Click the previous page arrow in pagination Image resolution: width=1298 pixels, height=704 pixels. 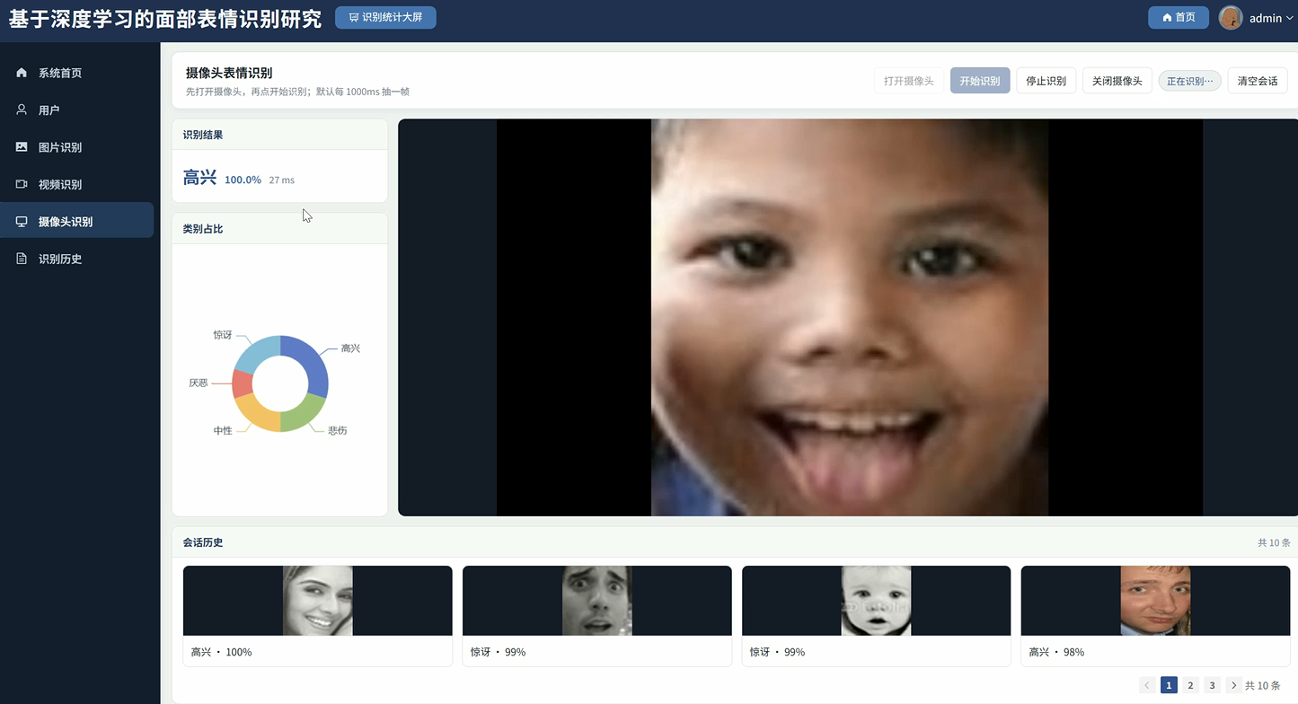coord(1147,685)
